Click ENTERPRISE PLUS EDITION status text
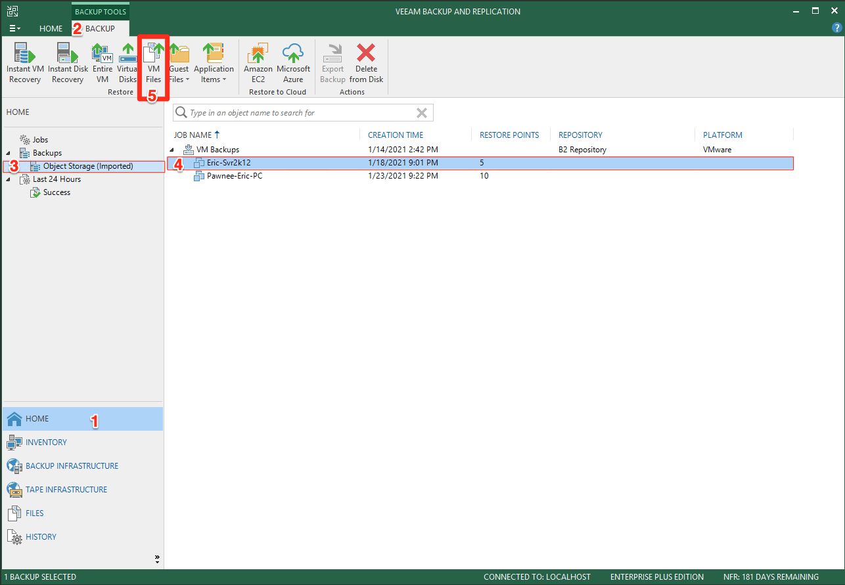 coord(657,577)
